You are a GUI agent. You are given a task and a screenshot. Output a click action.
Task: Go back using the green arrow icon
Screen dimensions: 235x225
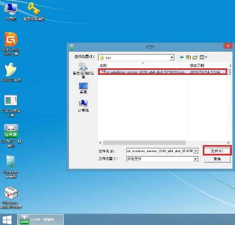click(182, 57)
